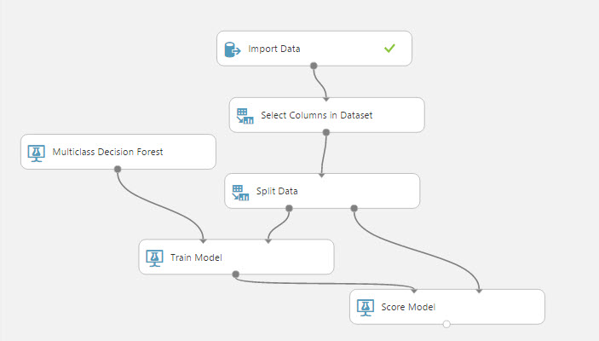599x341 pixels.
Task: Select the Split Data module label
Action: pos(277,191)
